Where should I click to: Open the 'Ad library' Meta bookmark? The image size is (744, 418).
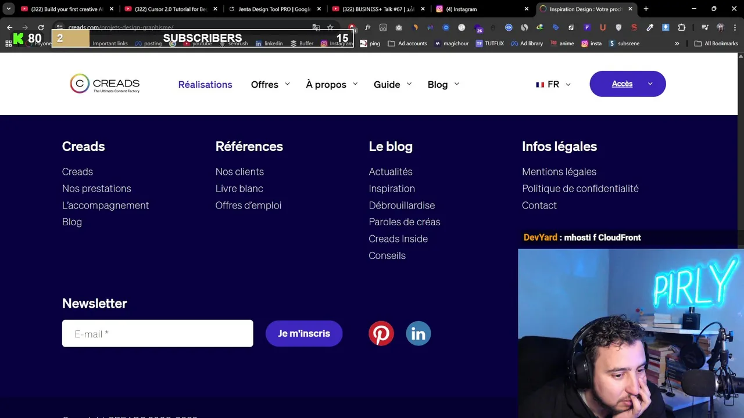[527, 44]
